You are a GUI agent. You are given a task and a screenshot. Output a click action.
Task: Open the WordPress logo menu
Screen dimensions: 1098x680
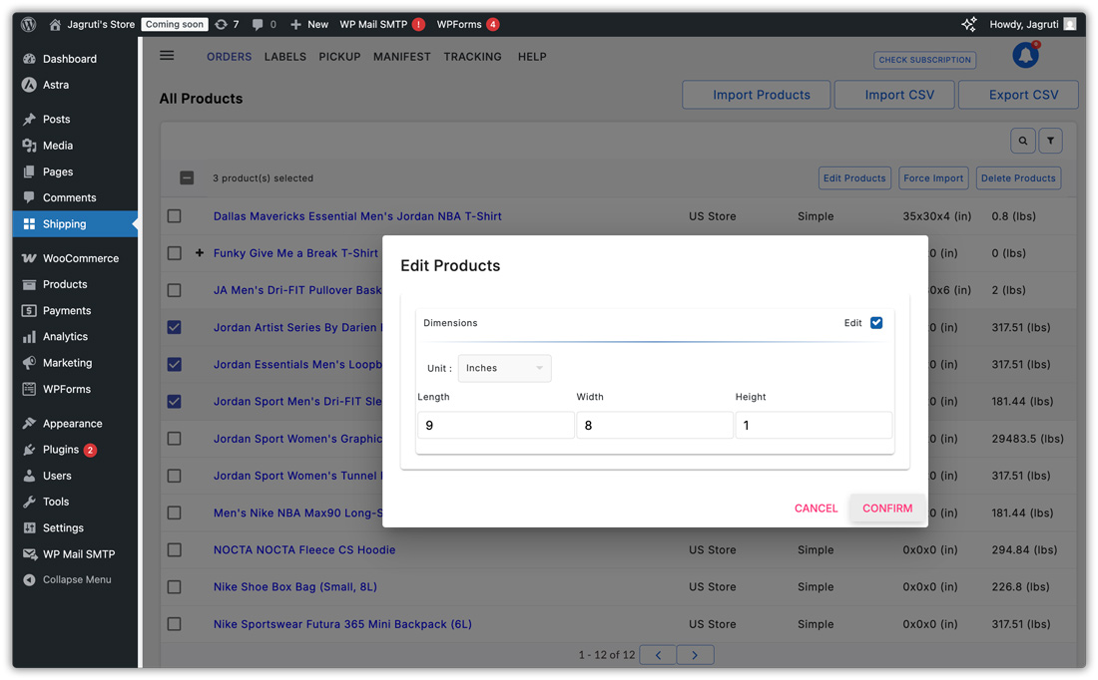tap(29, 25)
